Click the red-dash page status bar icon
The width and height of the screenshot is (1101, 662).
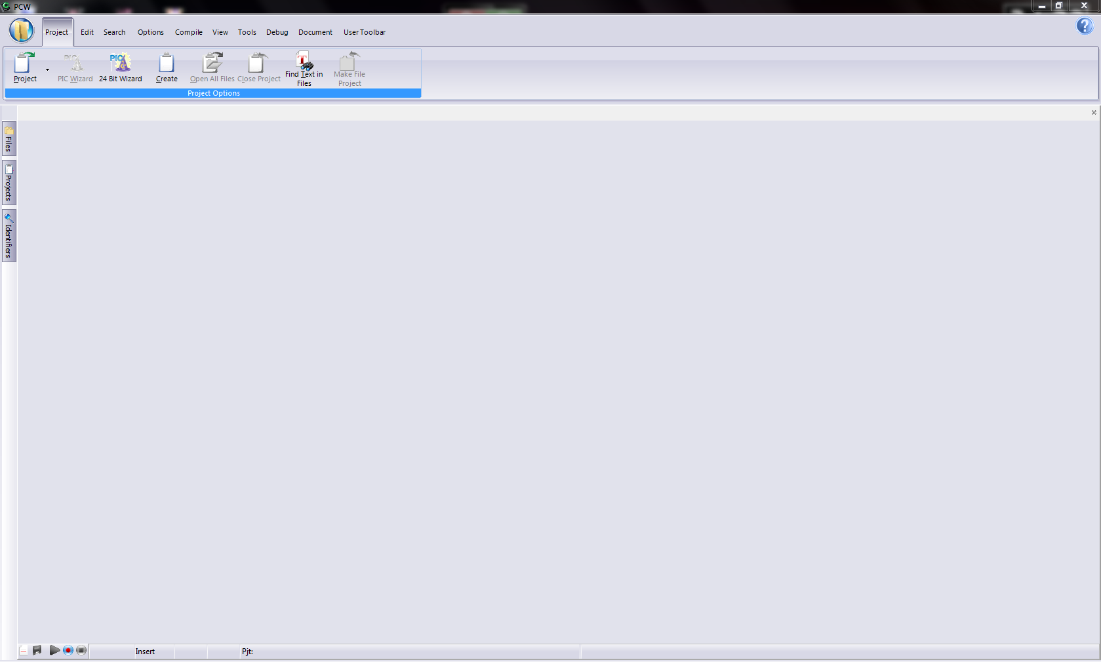point(24,650)
